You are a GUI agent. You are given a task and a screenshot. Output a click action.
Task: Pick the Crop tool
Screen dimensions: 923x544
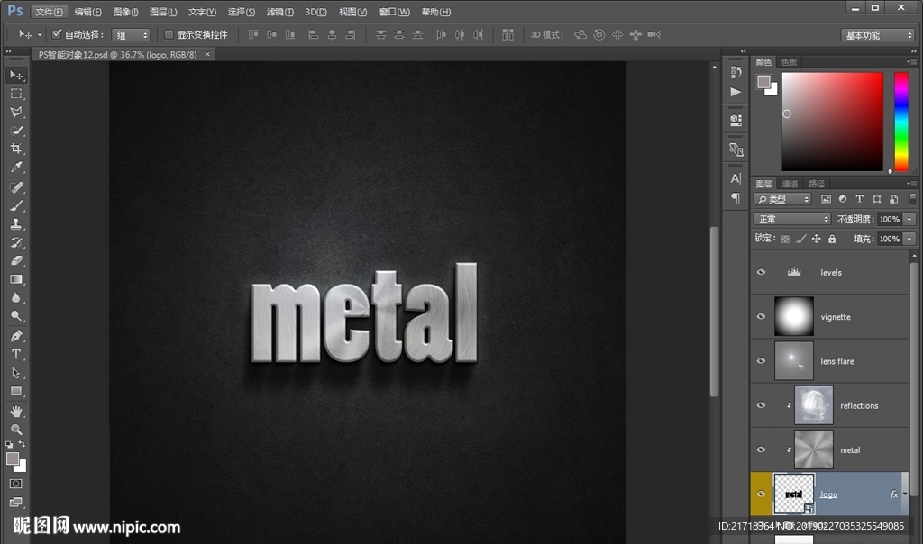(x=16, y=149)
